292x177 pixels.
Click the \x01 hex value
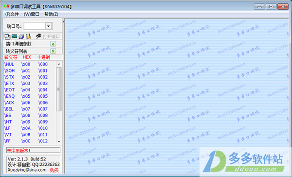point(26,71)
